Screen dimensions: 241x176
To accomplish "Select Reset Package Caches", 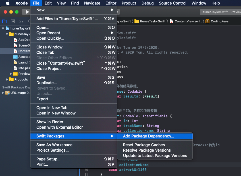I will point(155,145).
